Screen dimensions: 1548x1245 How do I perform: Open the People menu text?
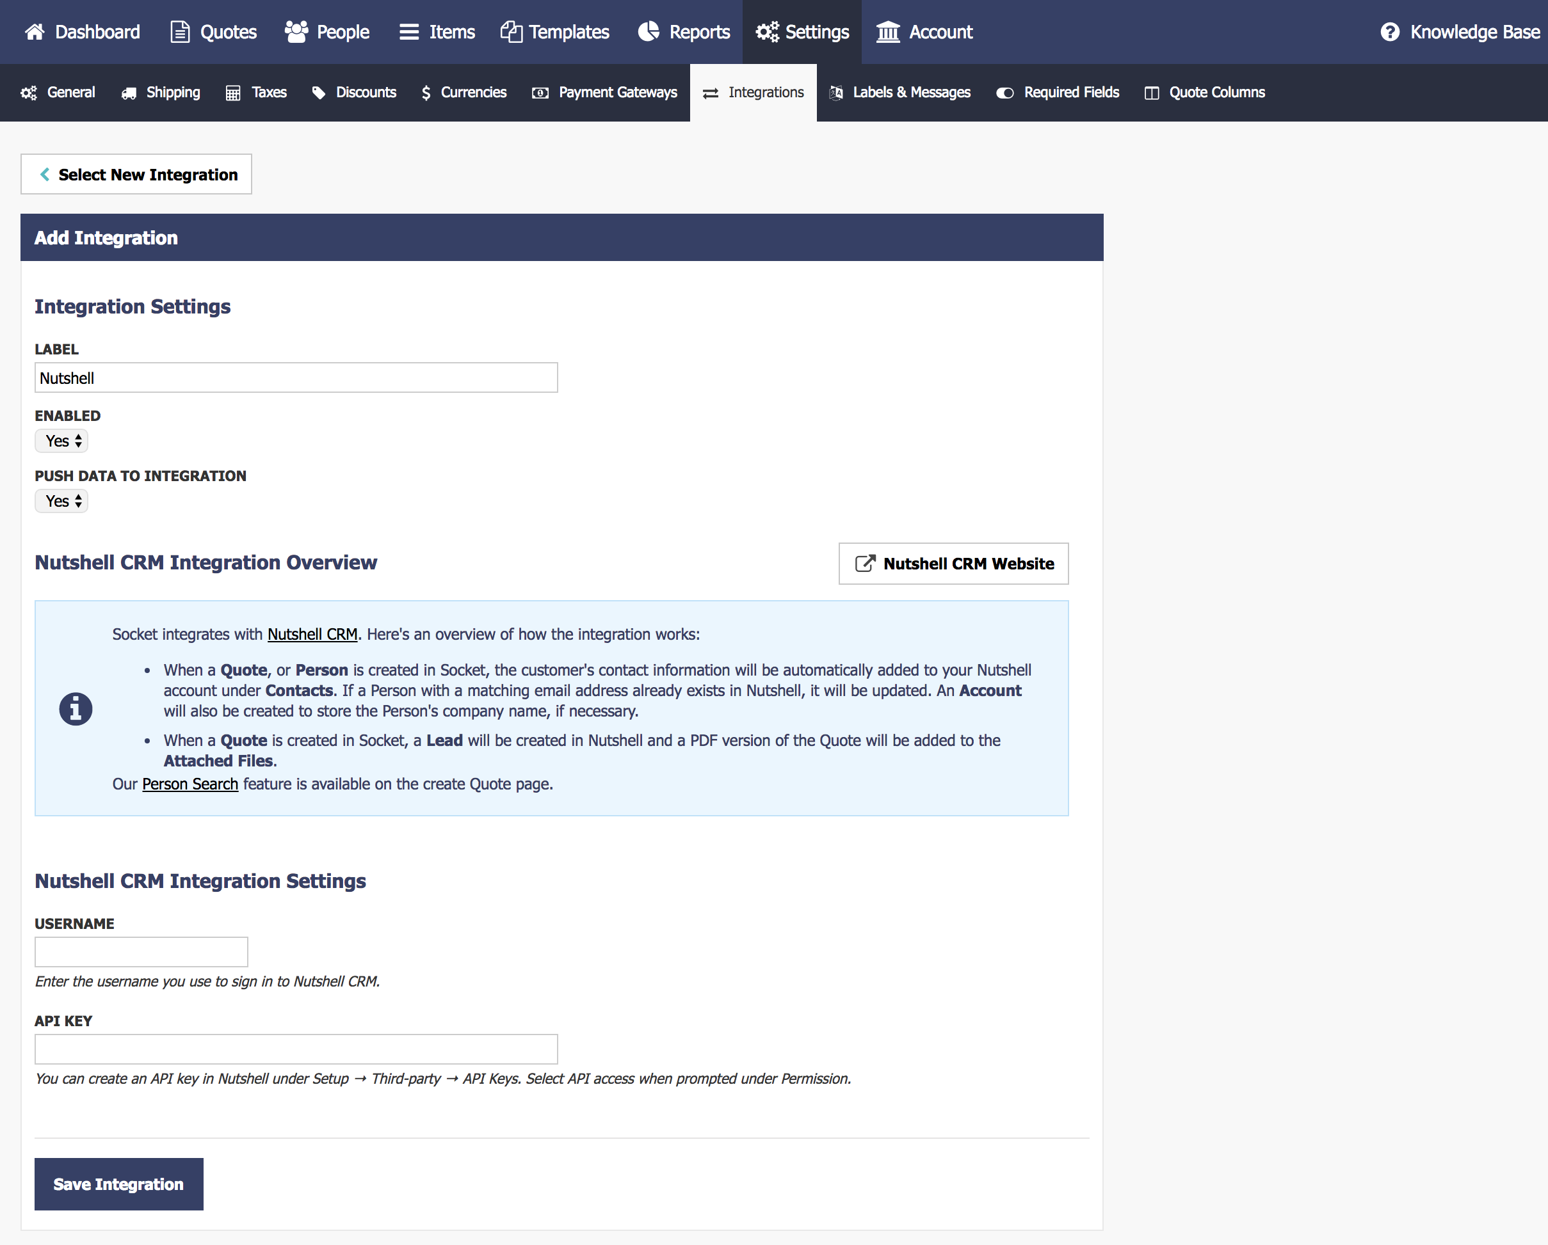point(343,31)
